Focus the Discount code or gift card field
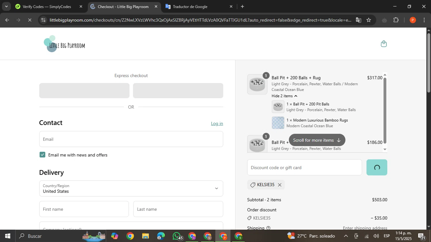Viewport: 431px width, 242px height. [304, 167]
